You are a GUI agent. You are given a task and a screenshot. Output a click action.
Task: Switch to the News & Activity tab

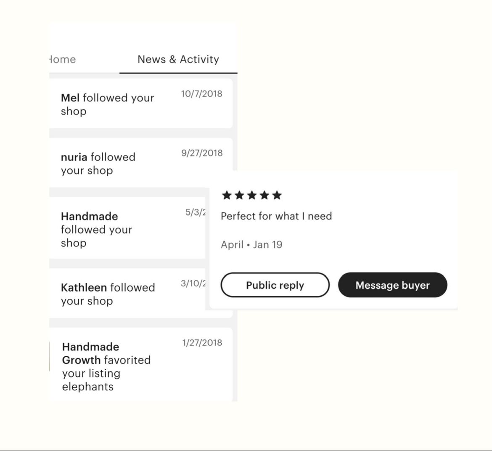(178, 59)
